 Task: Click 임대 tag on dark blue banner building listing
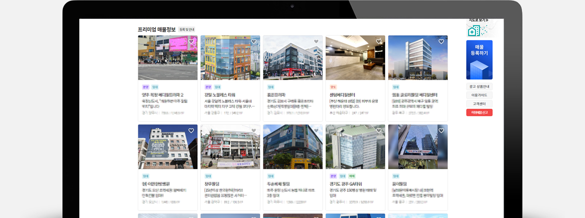tap(145, 176)
